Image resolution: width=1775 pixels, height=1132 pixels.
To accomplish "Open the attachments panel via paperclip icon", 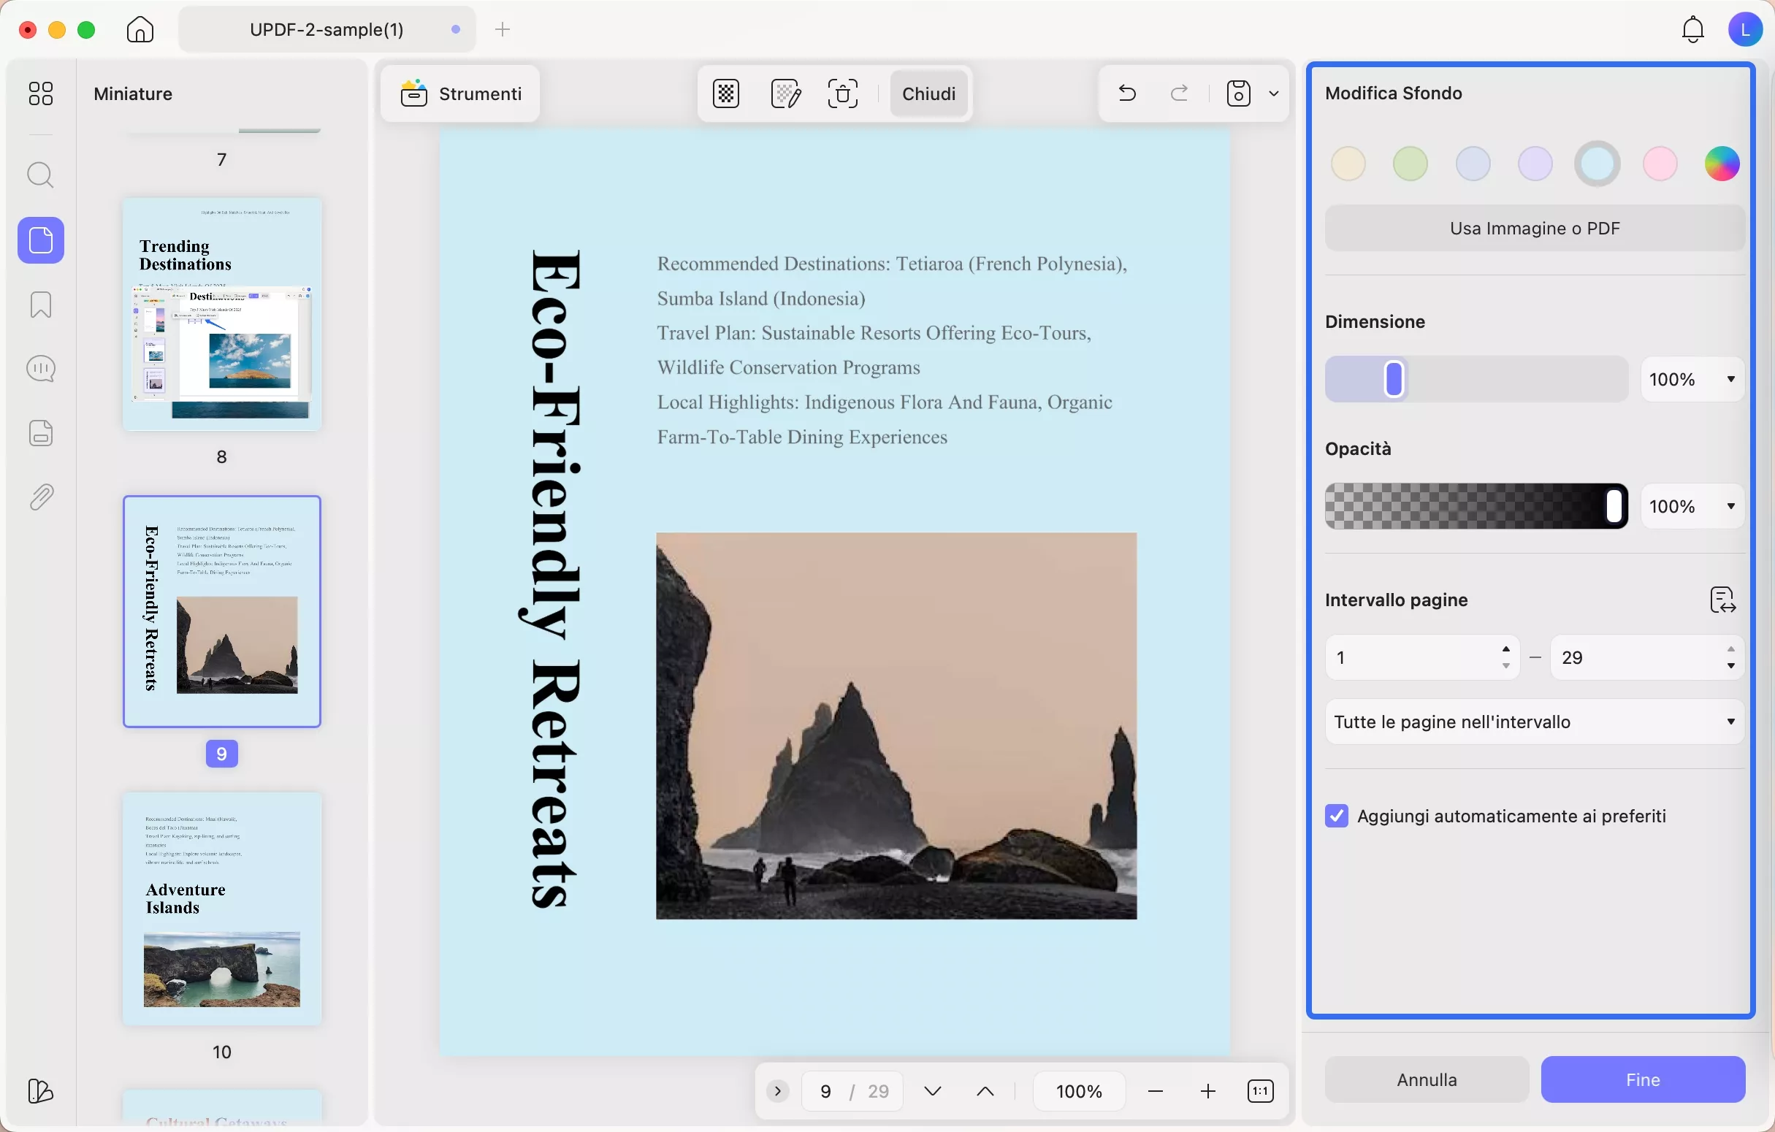I will pyautogui.click(x=41, y=496).
